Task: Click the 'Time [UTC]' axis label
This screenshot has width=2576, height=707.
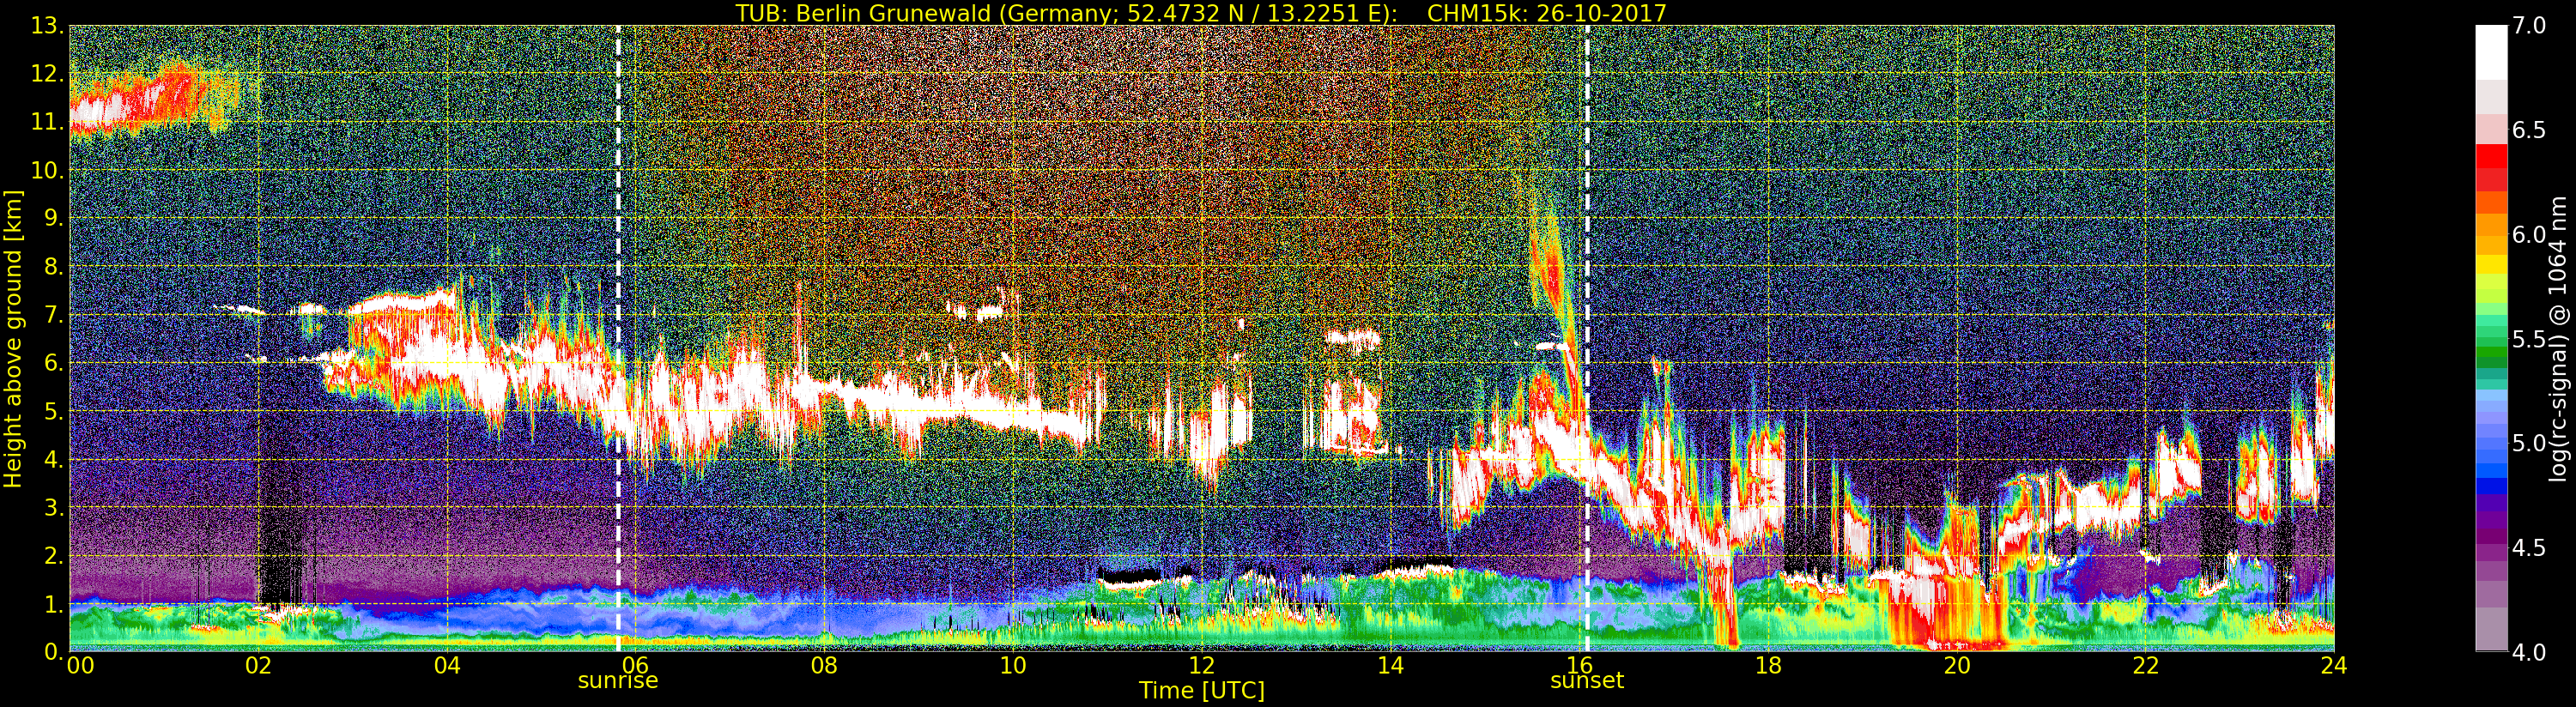Action: [x=1202, y=690]
